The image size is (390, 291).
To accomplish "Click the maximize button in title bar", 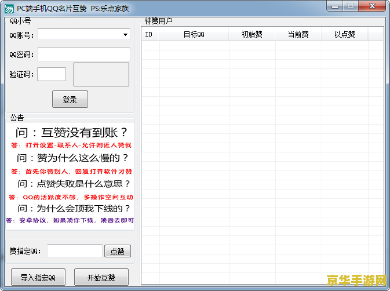I will tap(351, 6).
